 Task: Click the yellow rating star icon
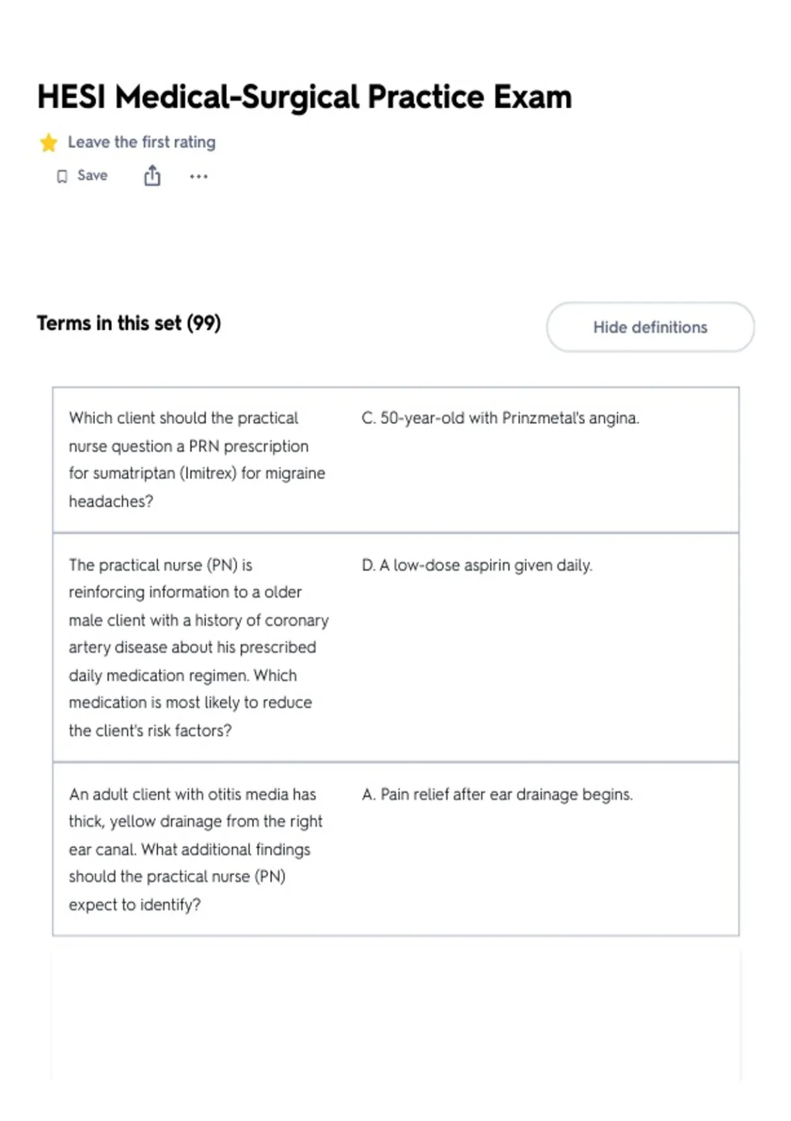tap(48, 142)
